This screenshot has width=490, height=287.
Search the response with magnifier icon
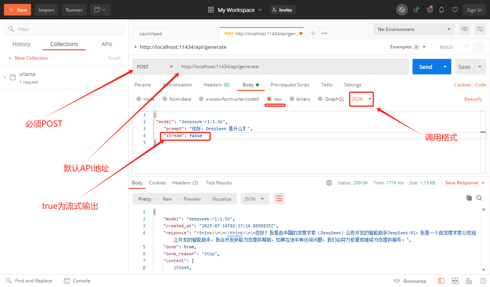(x=479, y=198)
